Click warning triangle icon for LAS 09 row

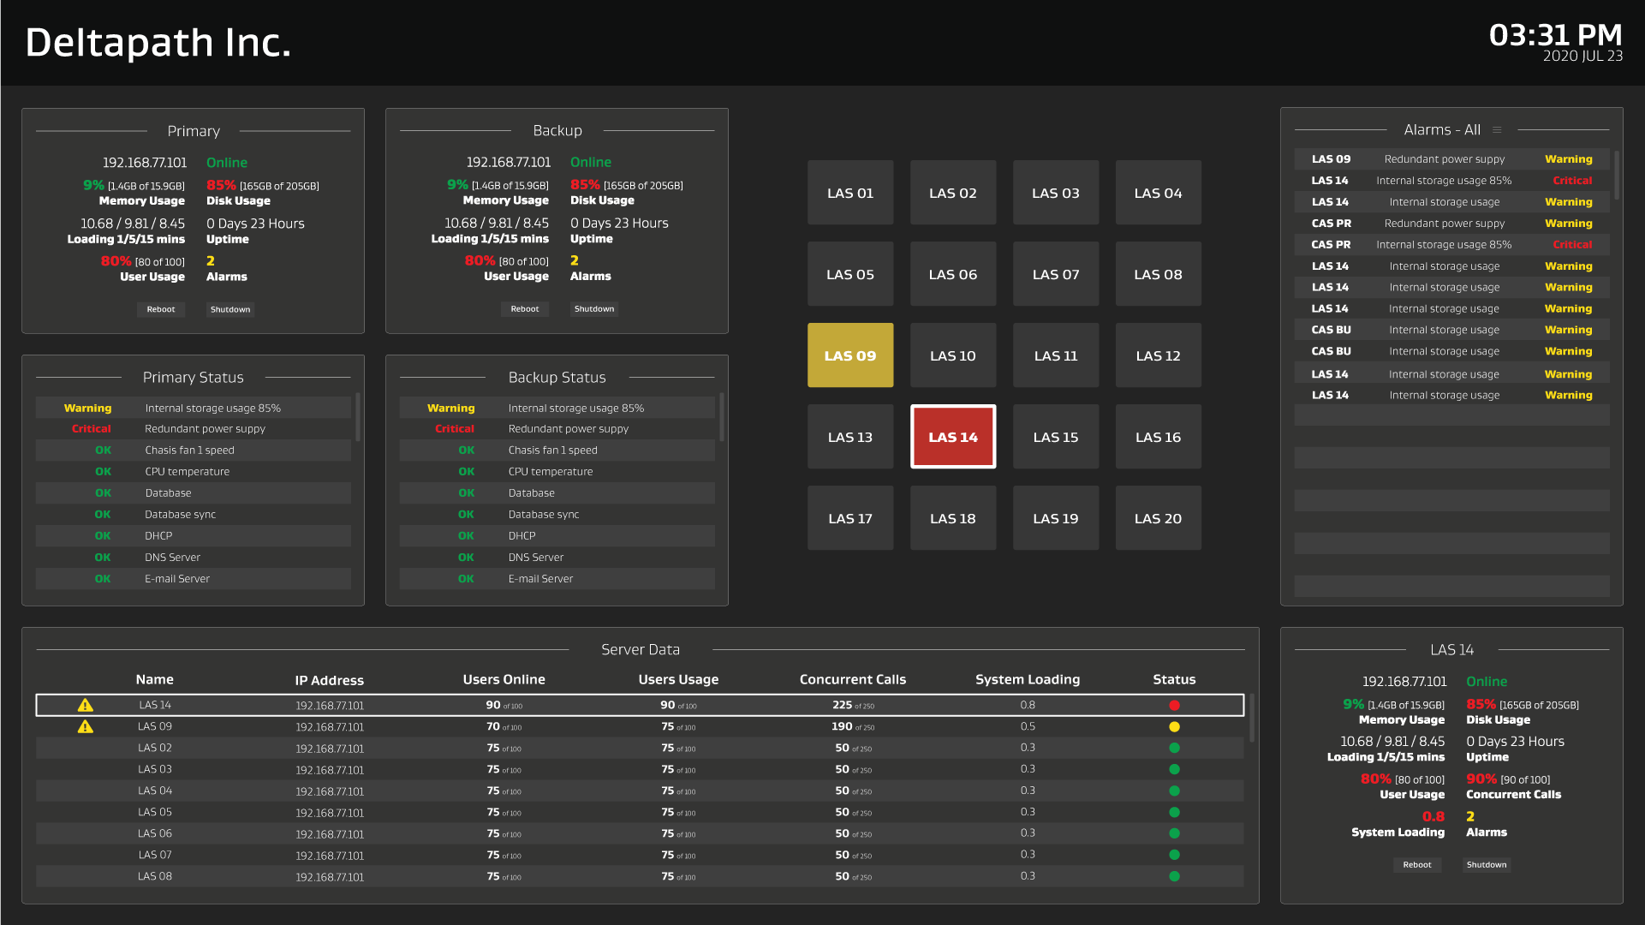pos(85,726)
